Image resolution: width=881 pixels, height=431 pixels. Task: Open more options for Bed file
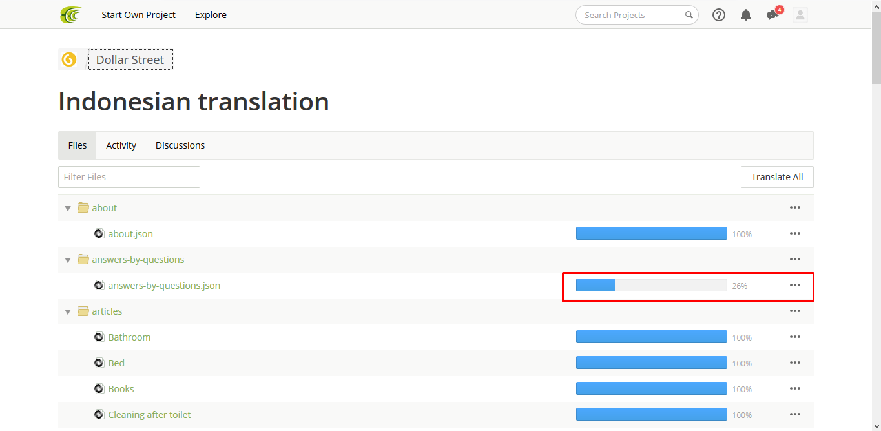[x=795, y=363]
